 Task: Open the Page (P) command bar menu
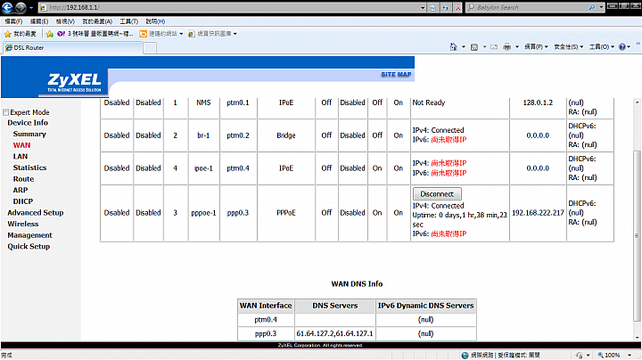pyautogui.click(x=536, y=47)
